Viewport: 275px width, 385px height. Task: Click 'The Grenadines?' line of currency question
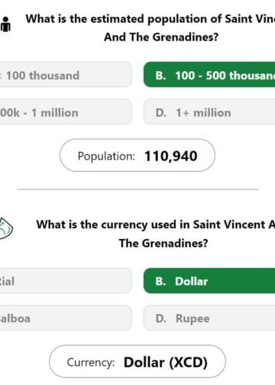pyautogui.click(x=163, y=243)
